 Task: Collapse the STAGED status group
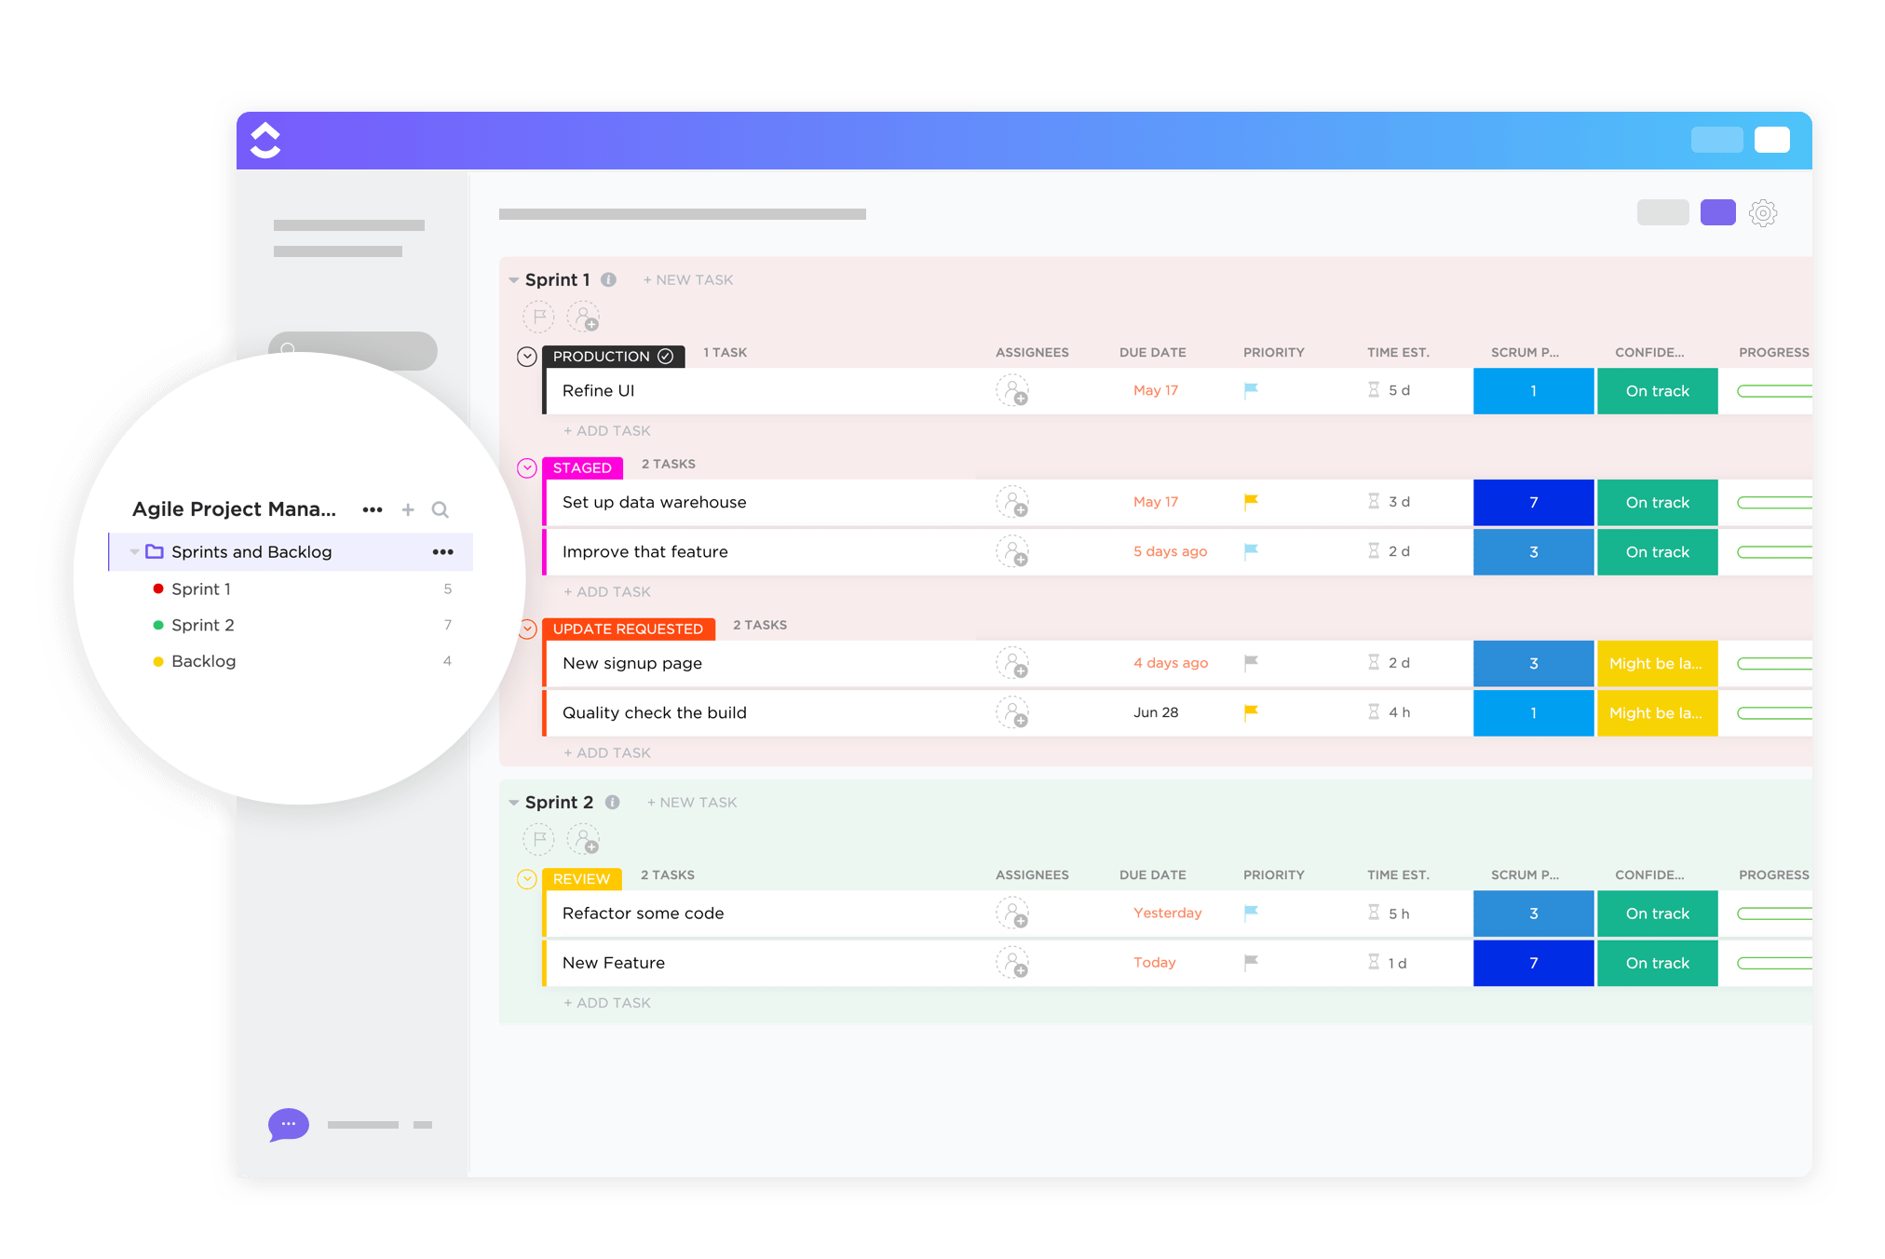(x=527, y=468)
